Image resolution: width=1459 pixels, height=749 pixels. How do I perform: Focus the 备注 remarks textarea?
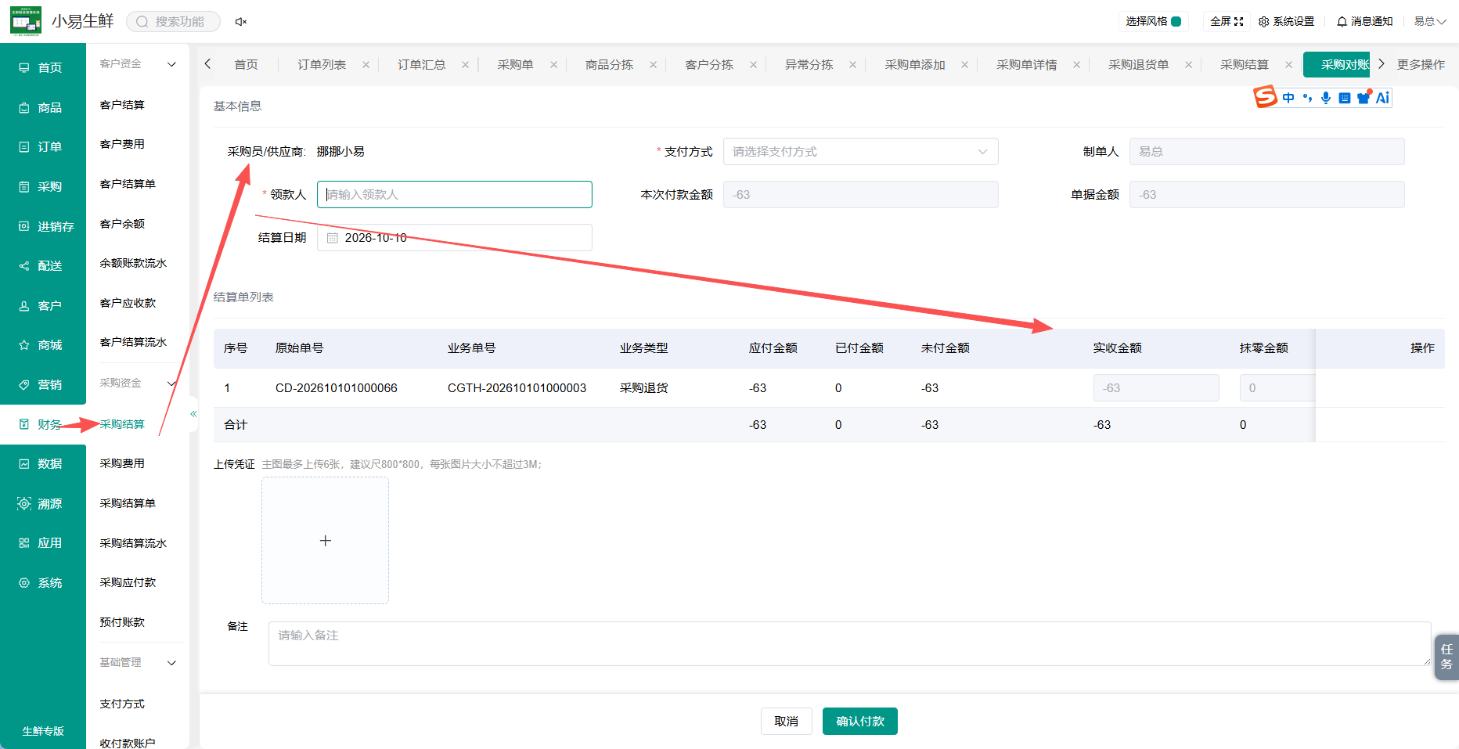(849, 644)
